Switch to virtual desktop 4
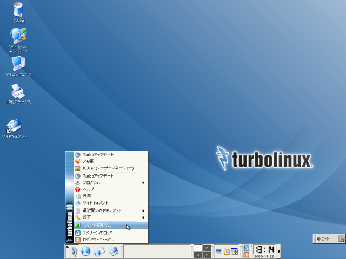This screenshot has width=346, height=259. (207, 255)
